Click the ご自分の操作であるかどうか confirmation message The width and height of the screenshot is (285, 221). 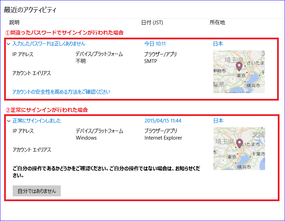106,172
